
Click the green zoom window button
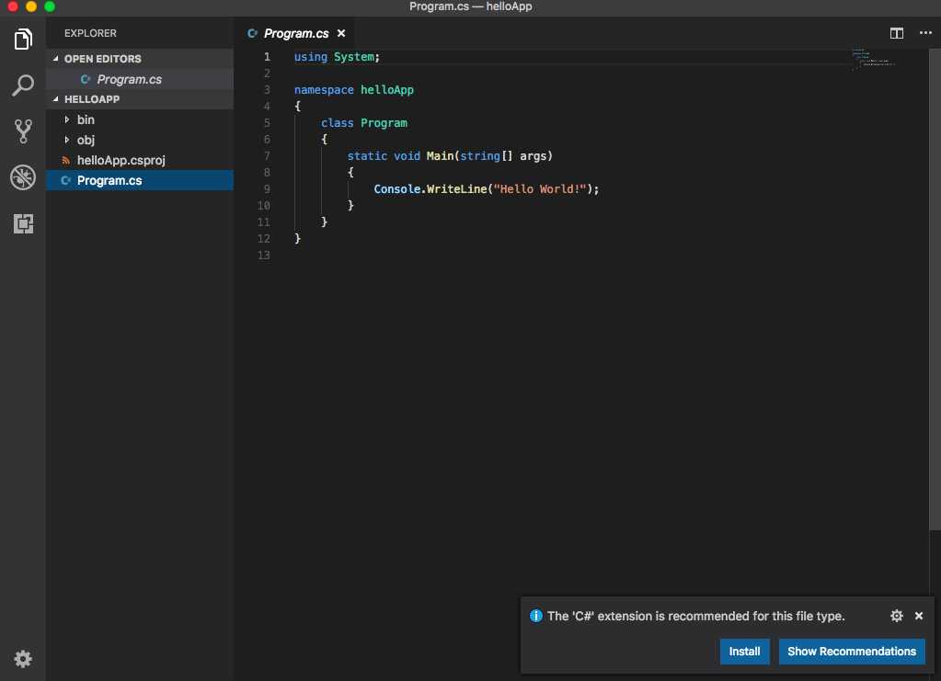pos(50,6)
